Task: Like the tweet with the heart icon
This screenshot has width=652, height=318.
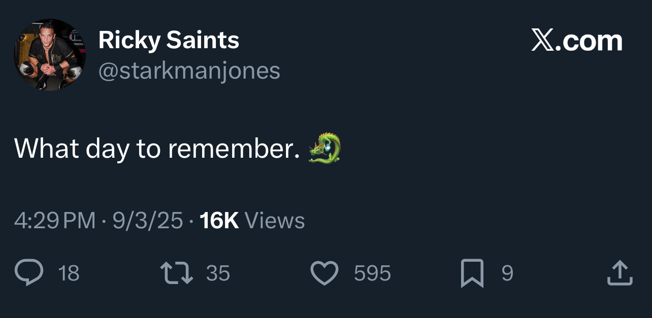Action: pyautogui.click(x=324, y=273)
